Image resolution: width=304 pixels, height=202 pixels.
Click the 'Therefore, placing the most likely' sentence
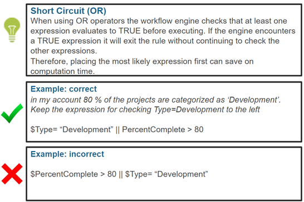pos(142,61)
